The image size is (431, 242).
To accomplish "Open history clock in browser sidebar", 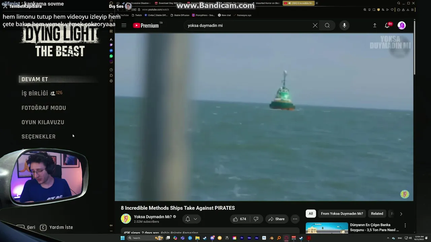I will [111, 70].
